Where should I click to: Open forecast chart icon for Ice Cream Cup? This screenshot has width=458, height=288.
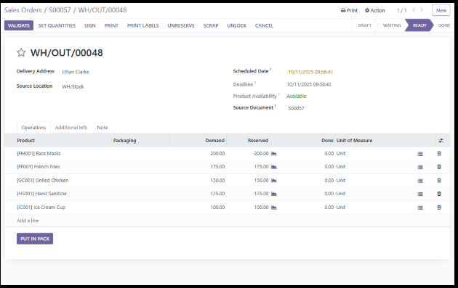coord(273,207)
